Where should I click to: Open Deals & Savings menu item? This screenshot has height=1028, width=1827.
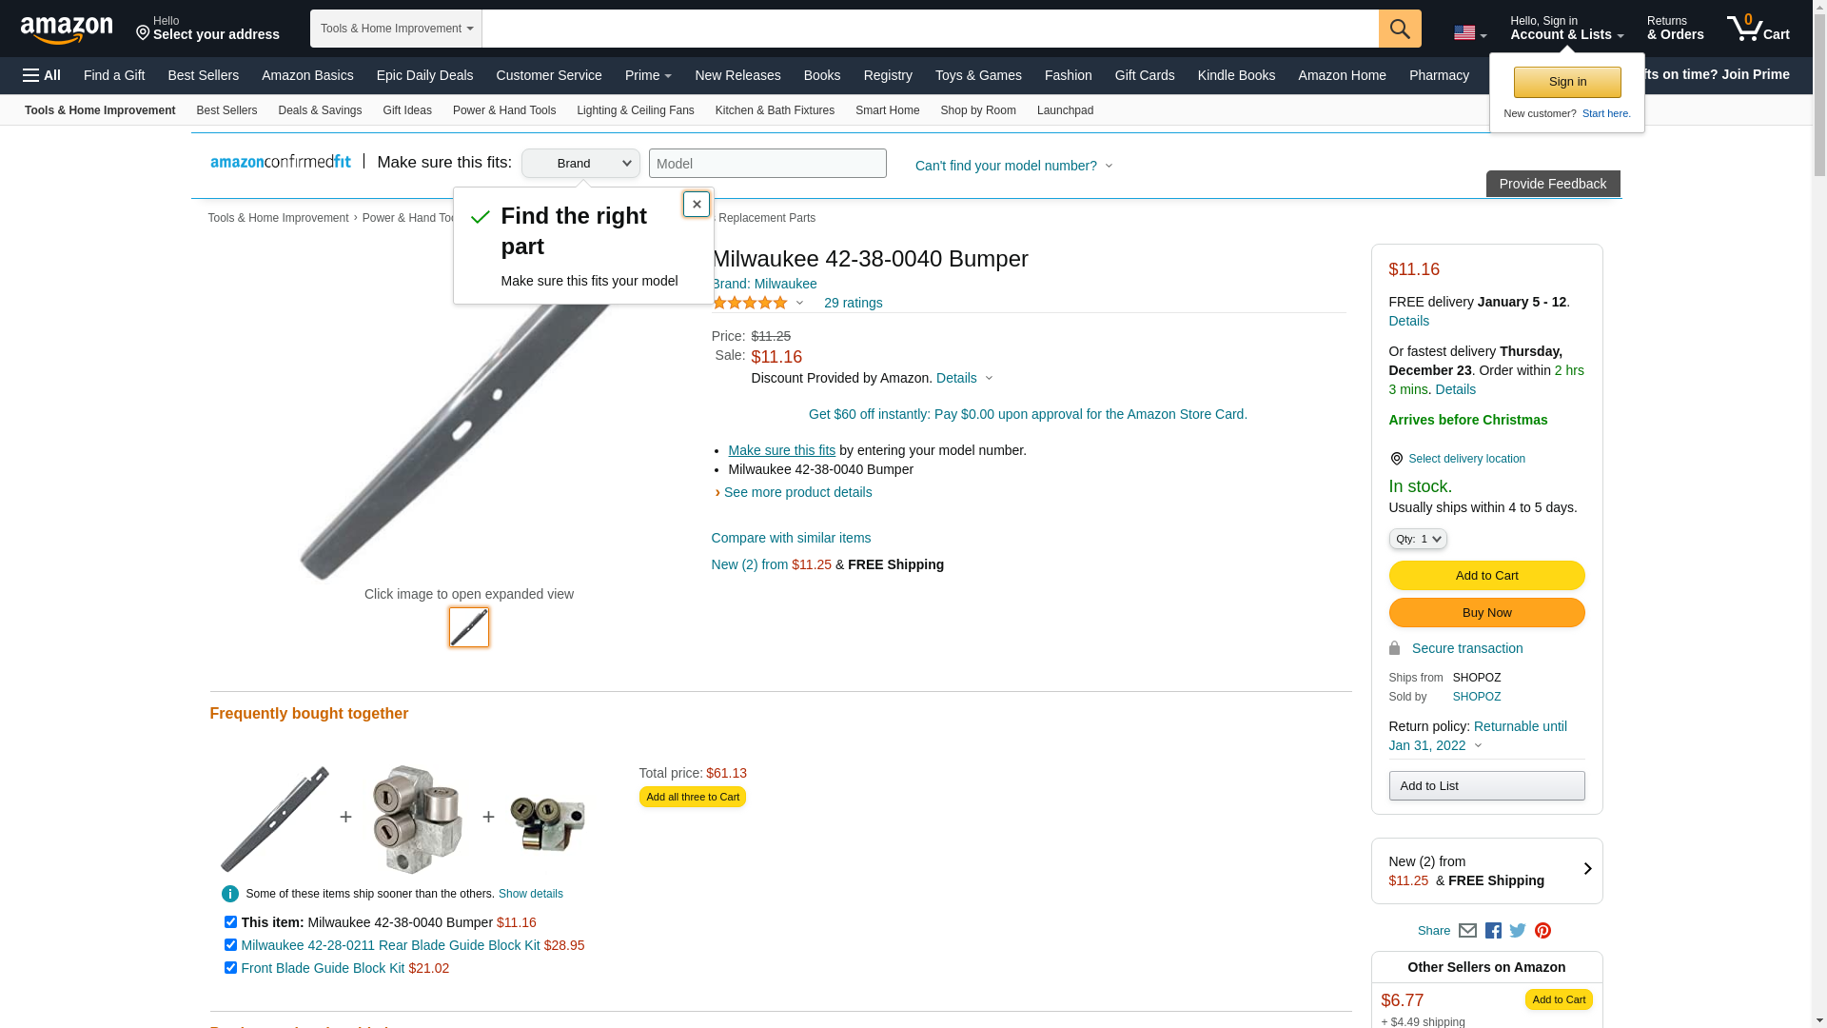click(320, 110)
